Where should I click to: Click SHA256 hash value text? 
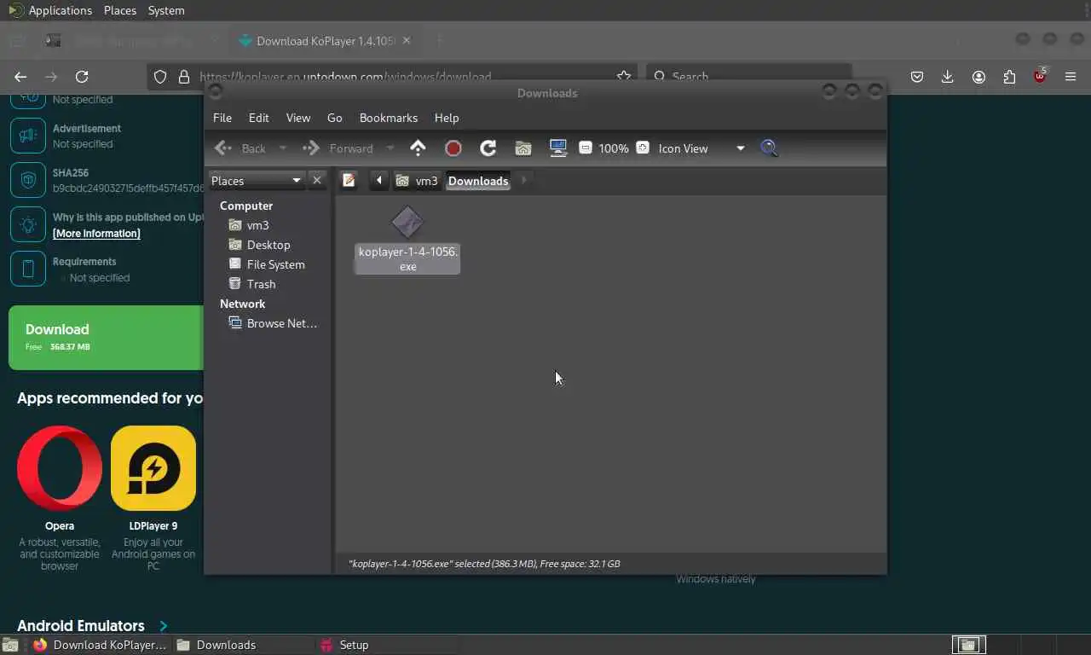coord(128,188)
